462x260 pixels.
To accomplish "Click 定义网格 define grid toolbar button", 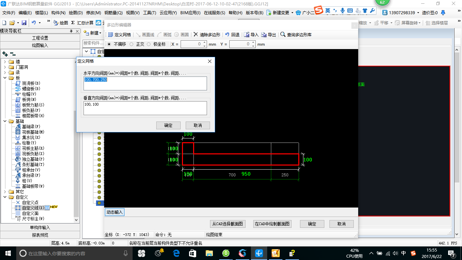I will click(x=120, y=35).
